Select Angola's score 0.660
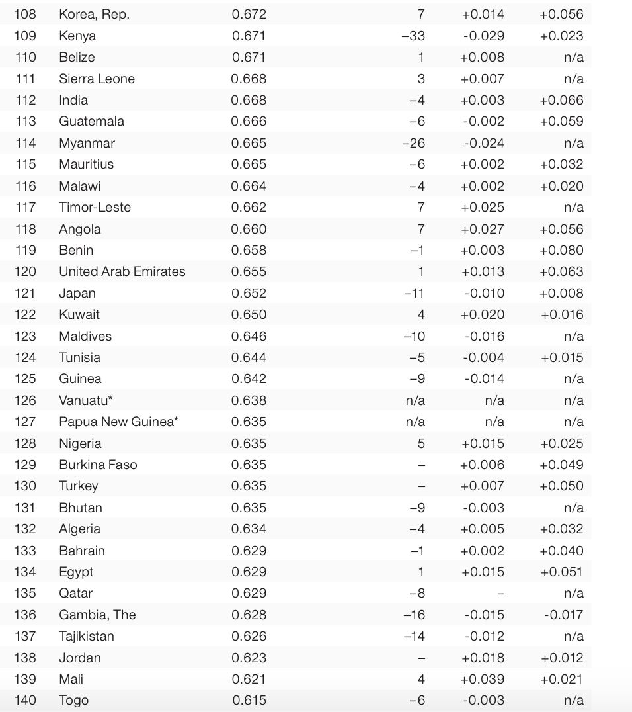632x712 pixels. coord(249,229)
